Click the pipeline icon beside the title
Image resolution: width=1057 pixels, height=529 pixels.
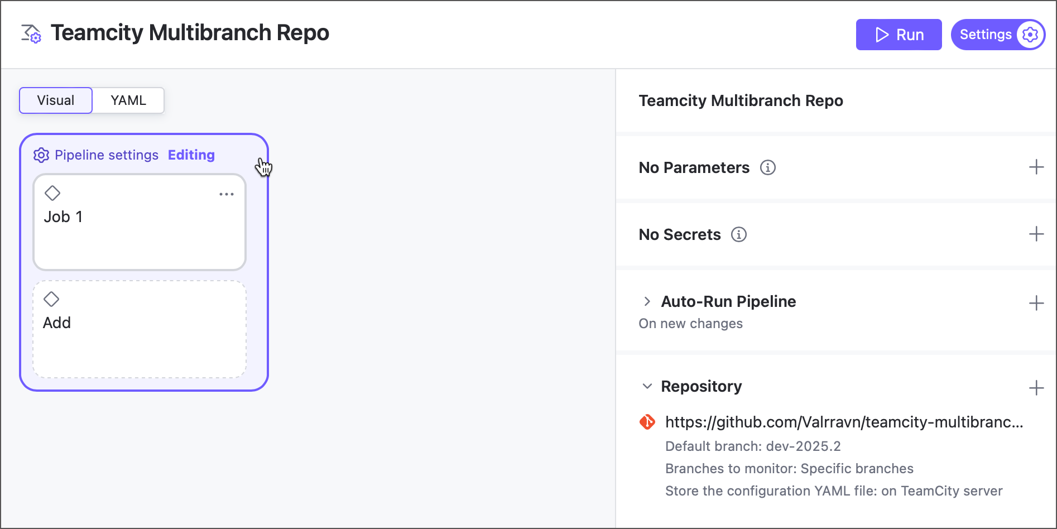click(x=31, y=33)
